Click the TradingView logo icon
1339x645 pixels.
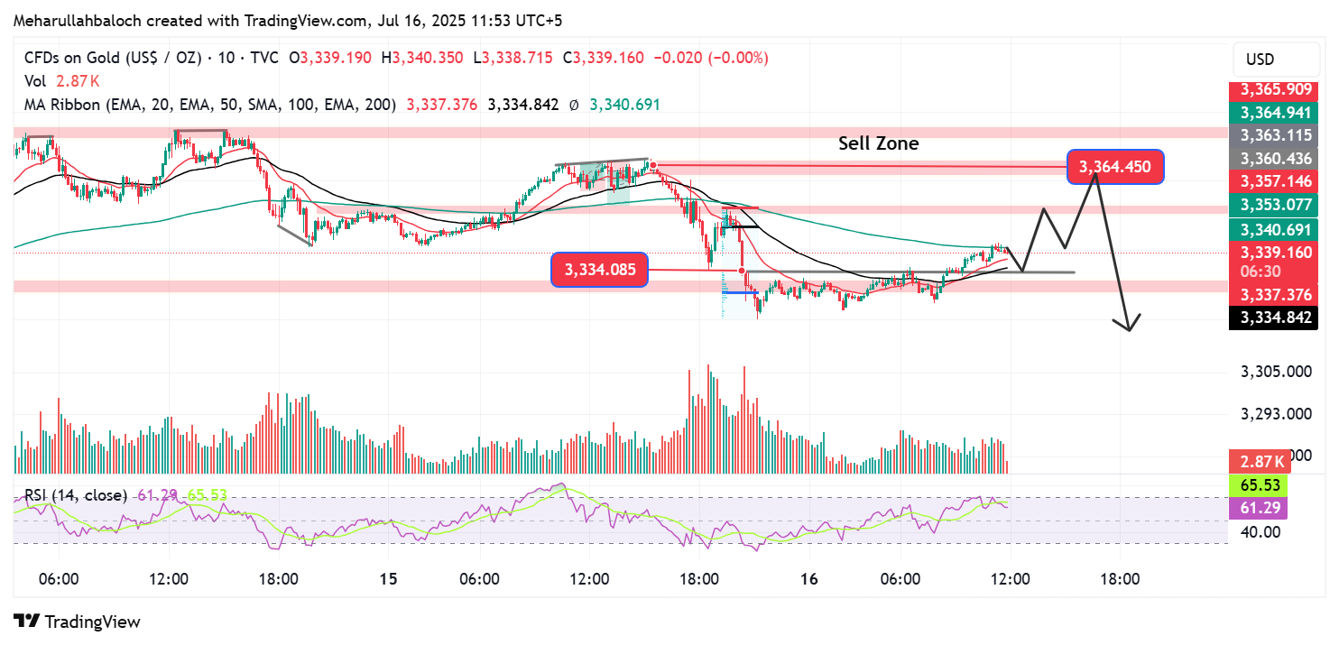pyautogui.click(x=28, y=622)
